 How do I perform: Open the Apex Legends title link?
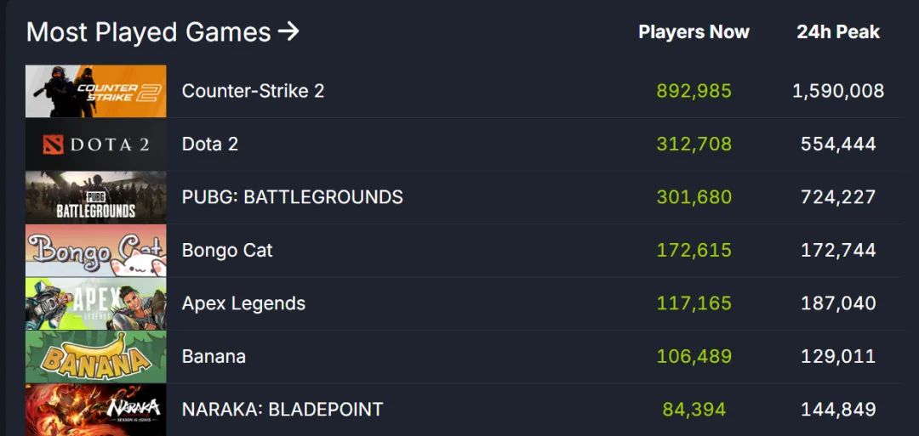coord(243,303)
